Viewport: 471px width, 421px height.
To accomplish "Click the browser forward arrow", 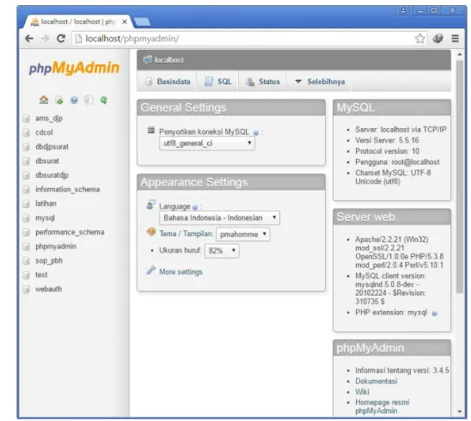I will [45, 39].
